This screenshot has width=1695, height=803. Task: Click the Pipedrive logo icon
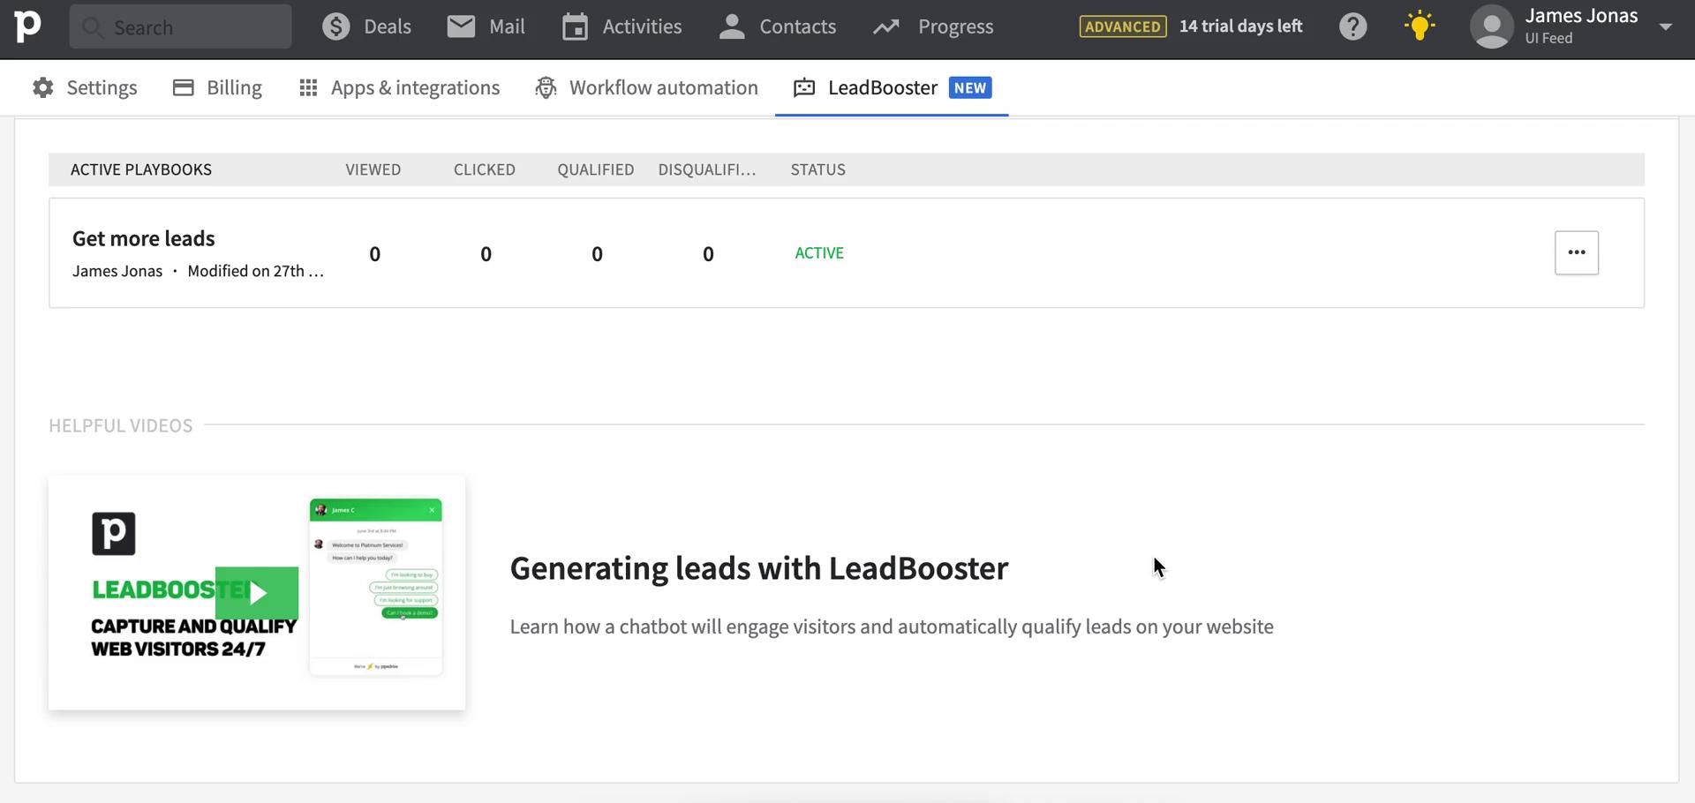27,26
